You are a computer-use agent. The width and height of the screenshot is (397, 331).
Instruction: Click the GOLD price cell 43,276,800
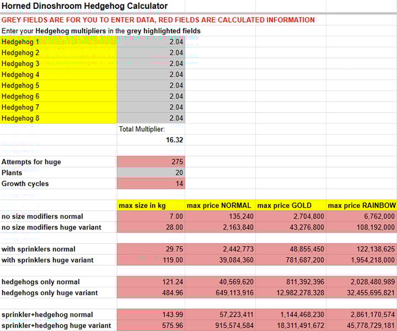click(291, 227)
